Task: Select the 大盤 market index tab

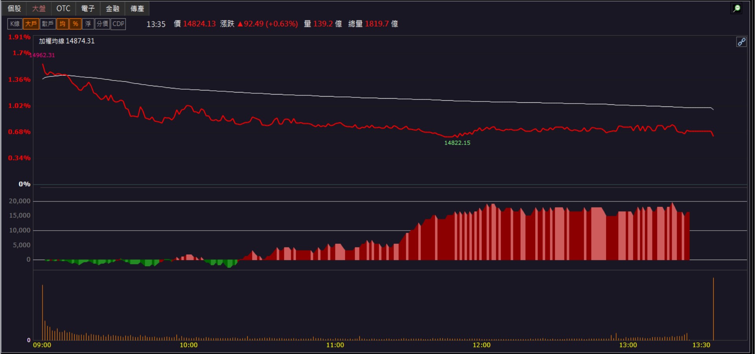Action: pos(39,8)
